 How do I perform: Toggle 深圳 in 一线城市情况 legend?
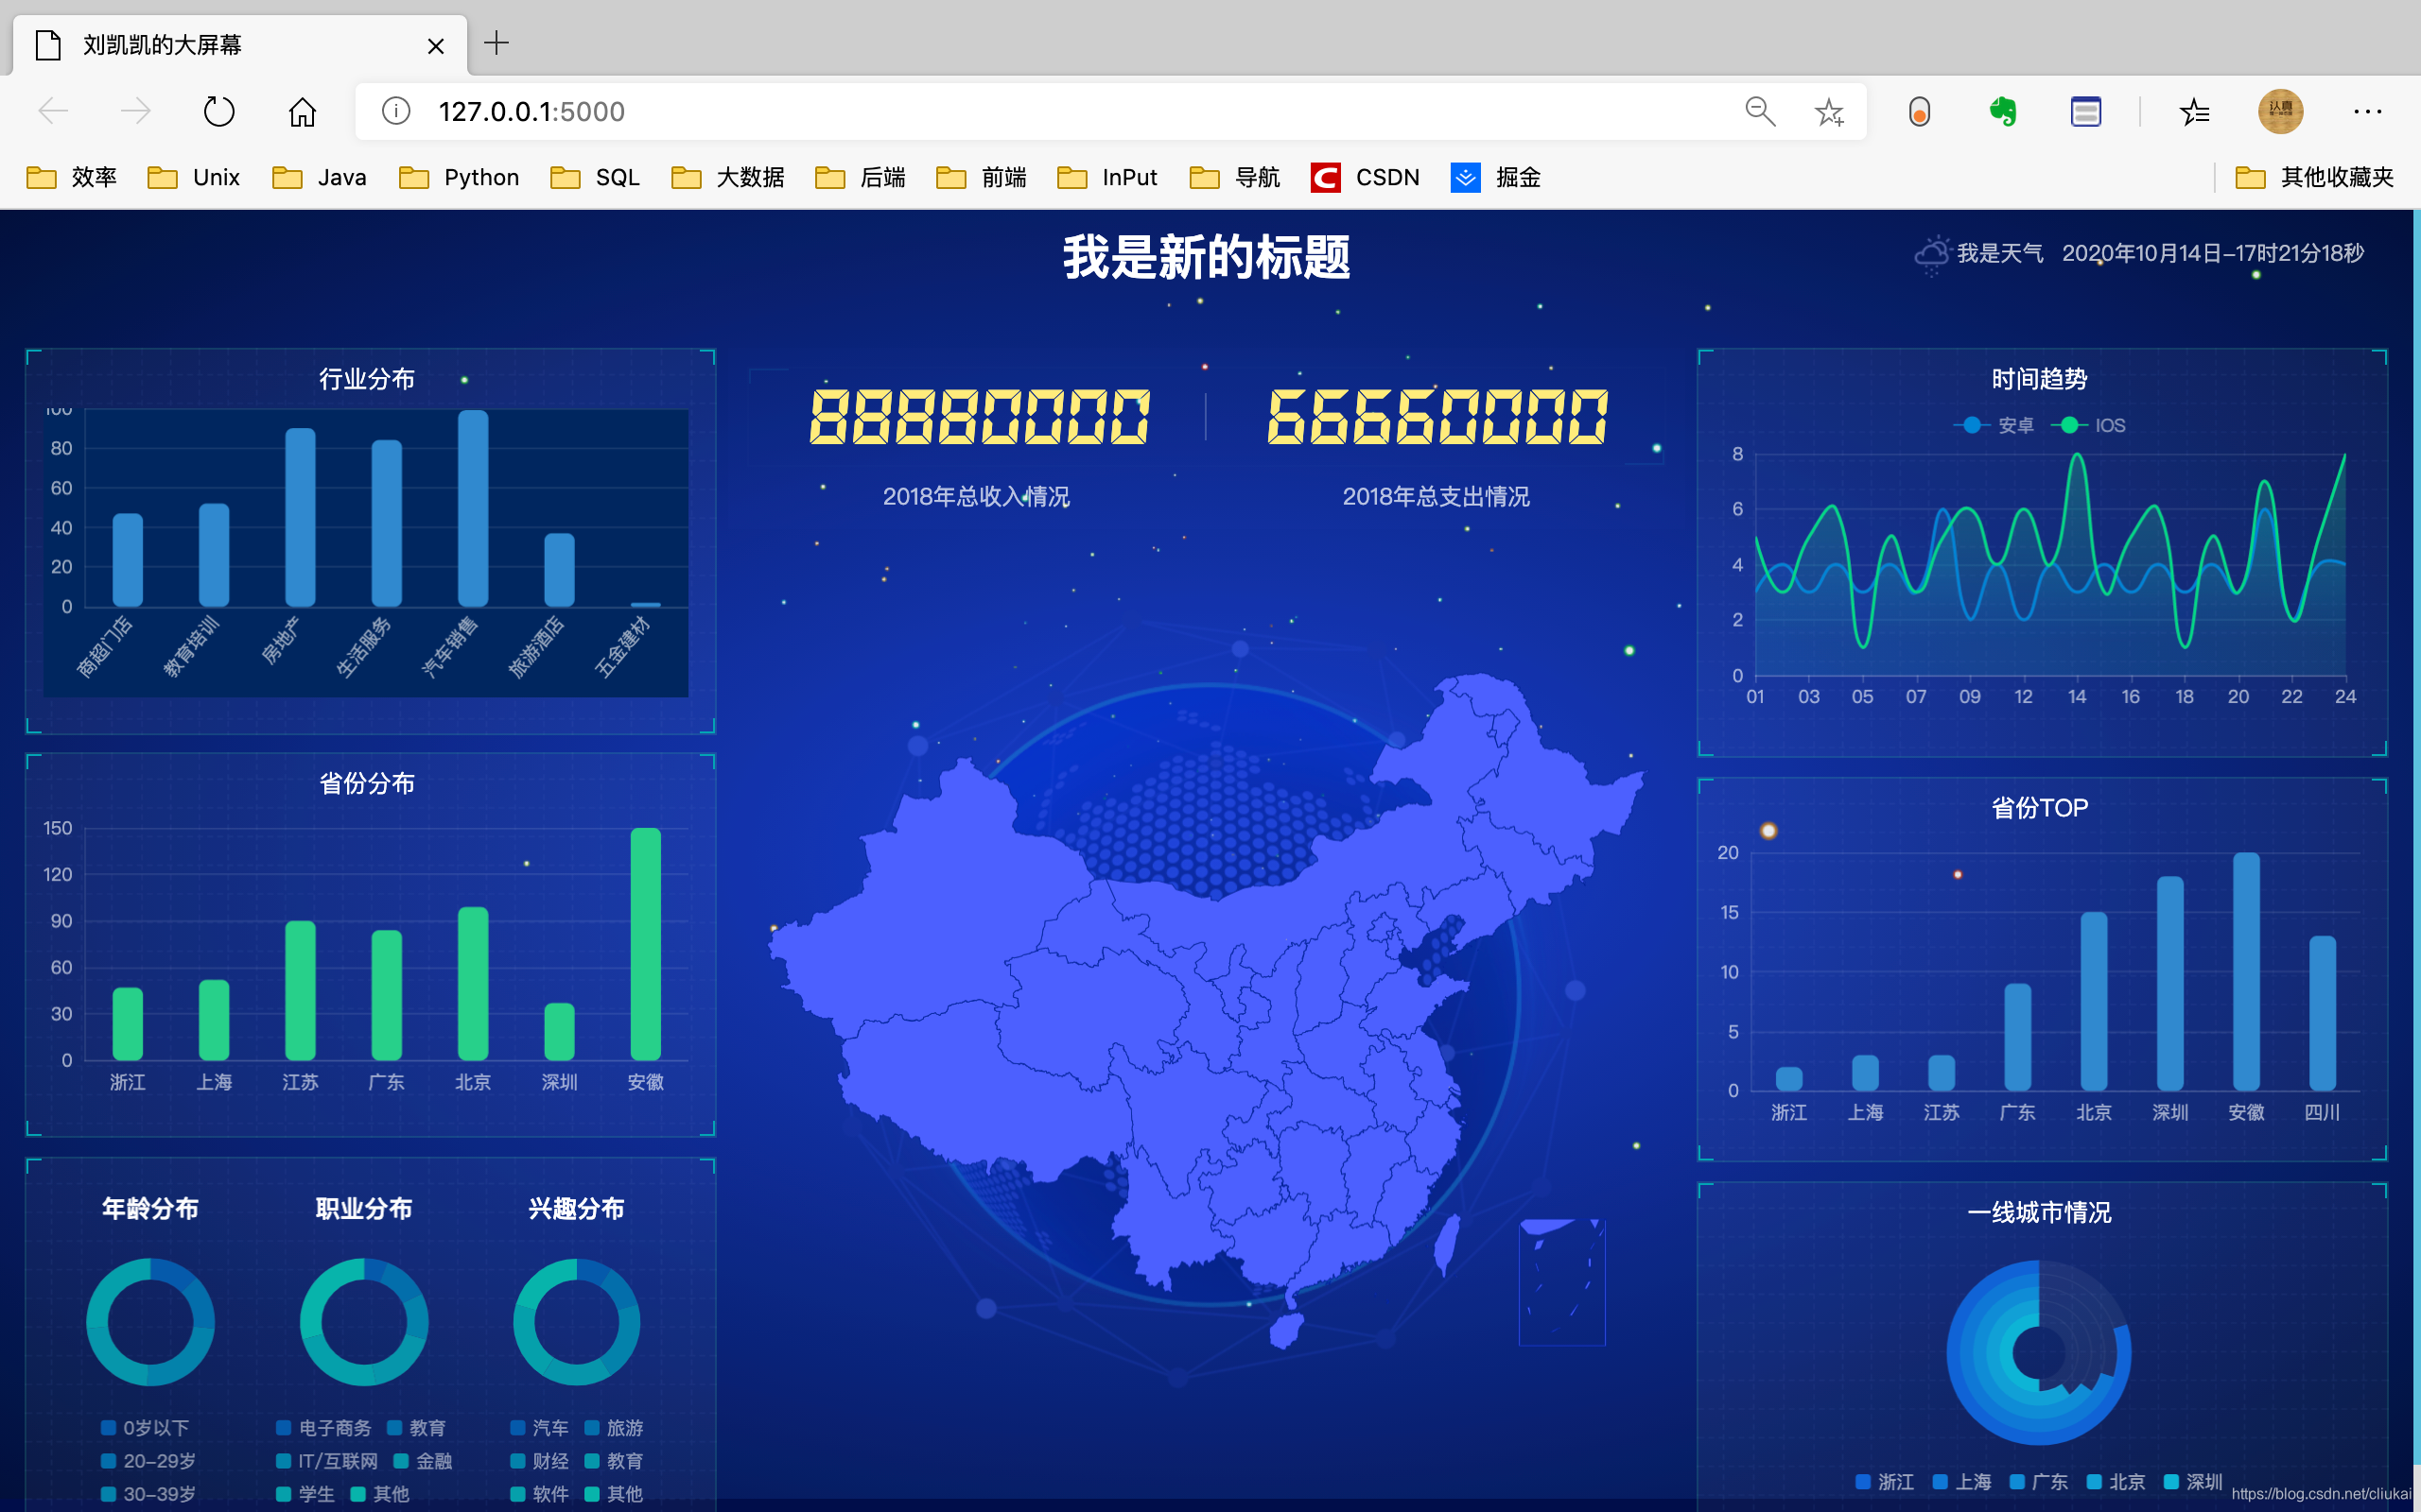pos(2193,1482)
